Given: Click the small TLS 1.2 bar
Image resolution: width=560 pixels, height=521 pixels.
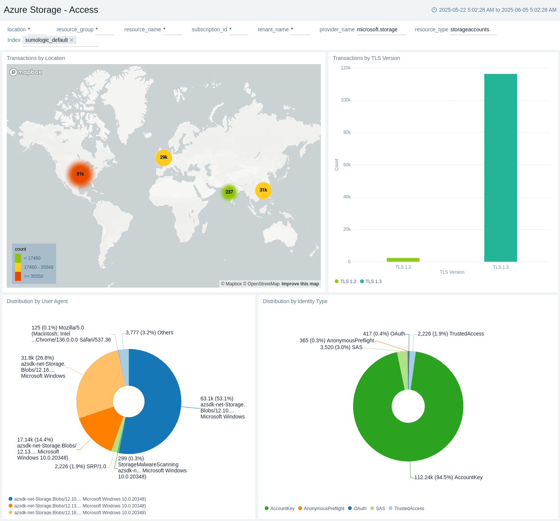Looking at the screenshot, I should tap(403, 260).
